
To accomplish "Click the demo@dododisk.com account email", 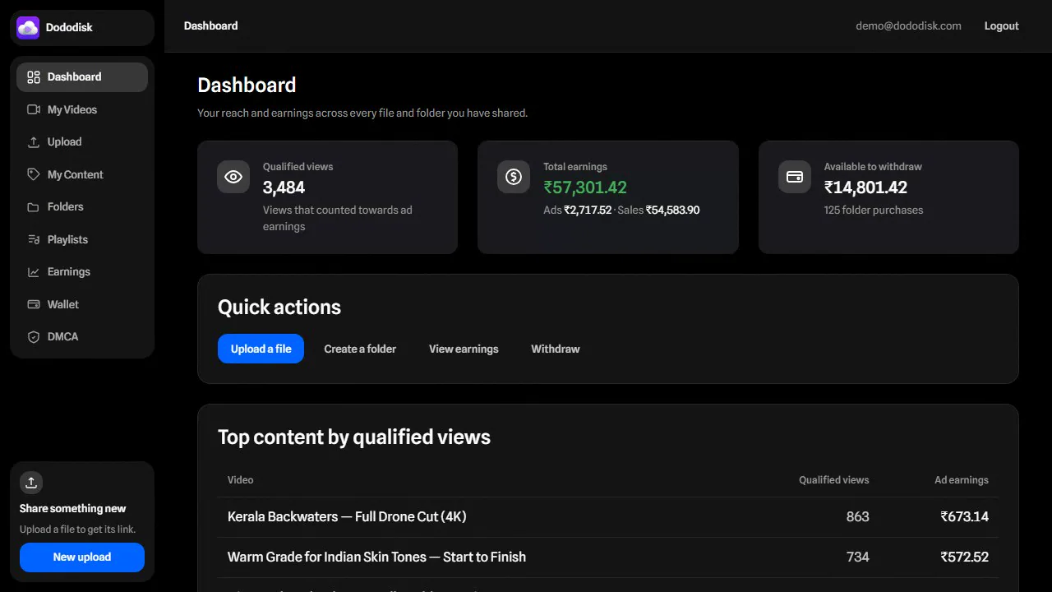I will (x=908, y=26).
